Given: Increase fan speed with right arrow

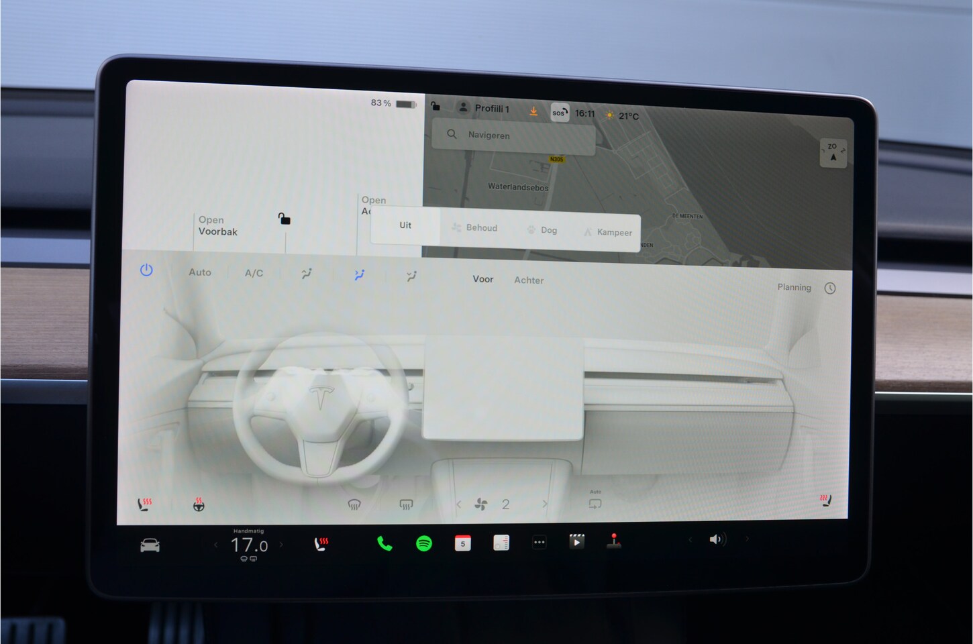Looking at the screenshot, I should (x=544, y=504).
